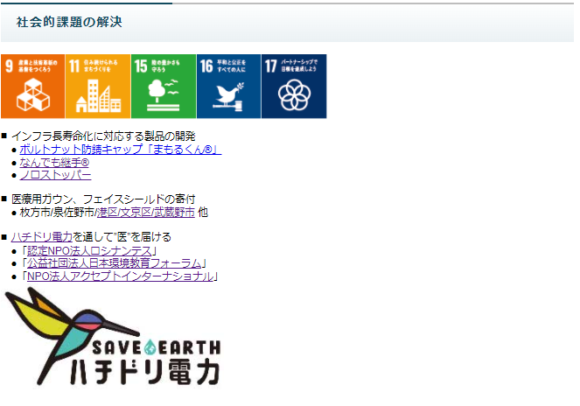The height and width of the screenshot is (406, 580).
Task: Visit the 公益社団法人日本環境教育フォーラム link
Action: click(115, 263)
